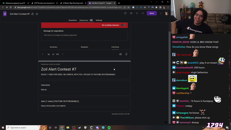Viewport: 231px width, 130px height.
Task: Open the Google account avatar menu
Action: point(166,13)
